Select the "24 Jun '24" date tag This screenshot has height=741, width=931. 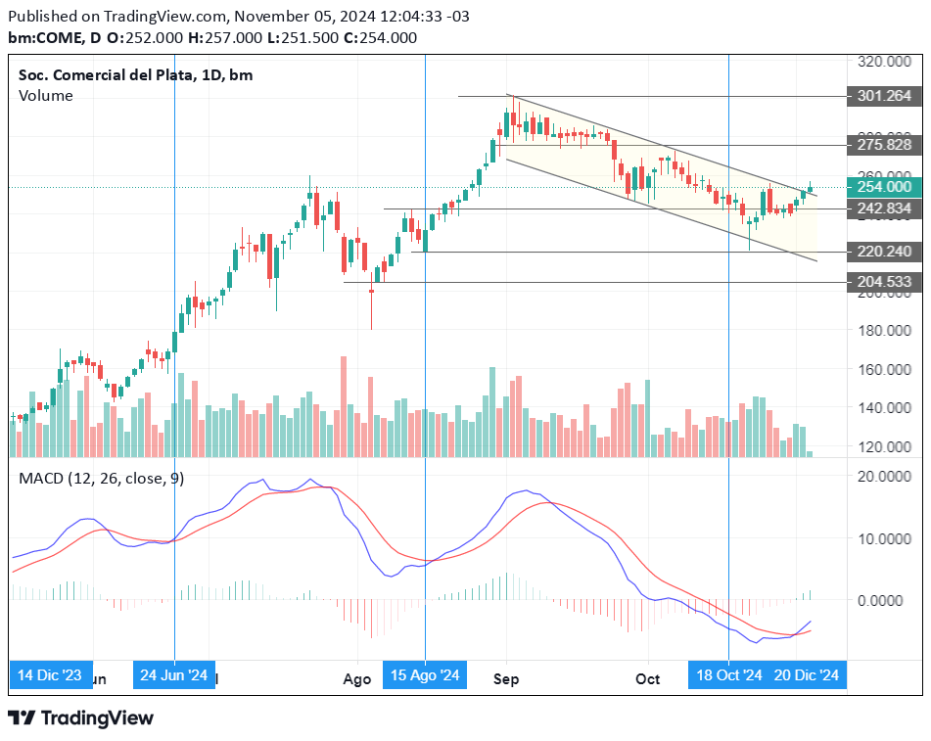click(x=174, y=675)
